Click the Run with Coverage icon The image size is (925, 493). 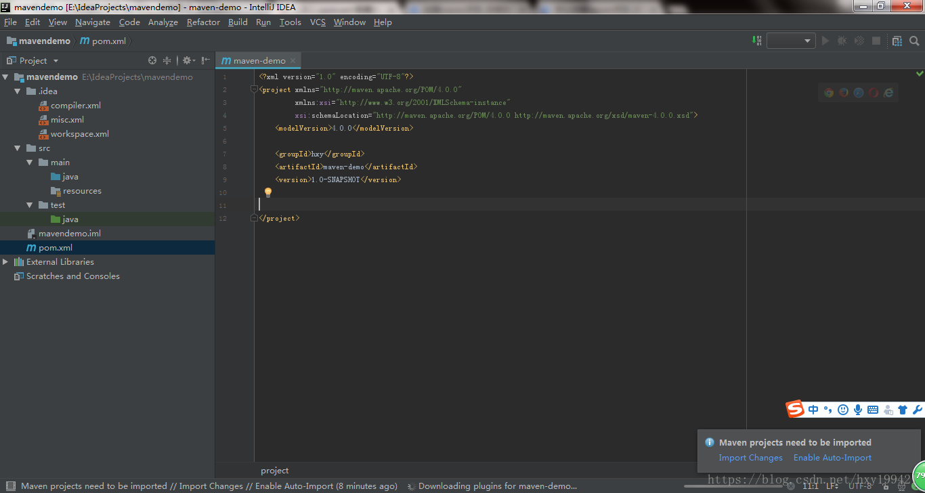click(859, 41)
